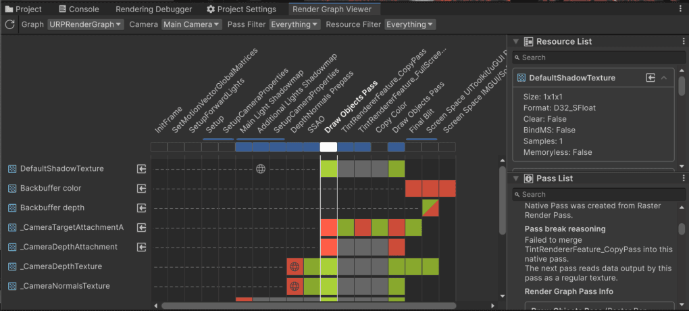The width and height of the screenshot is (689, 311).
Task: Focus the Resource List search field
Action: [598, 57]
